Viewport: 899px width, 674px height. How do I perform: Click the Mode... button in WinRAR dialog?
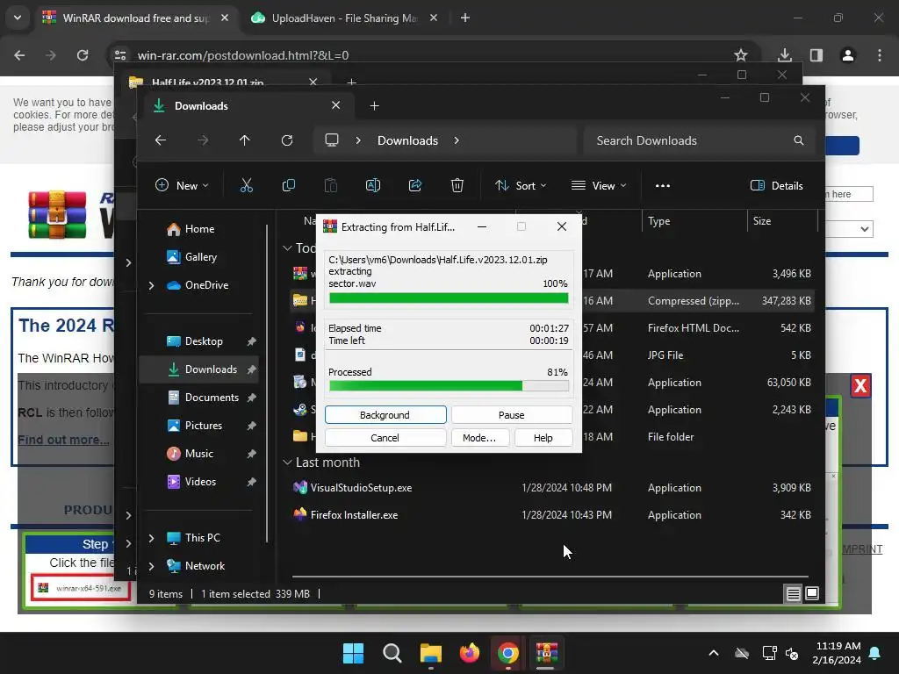coord(479,438)
